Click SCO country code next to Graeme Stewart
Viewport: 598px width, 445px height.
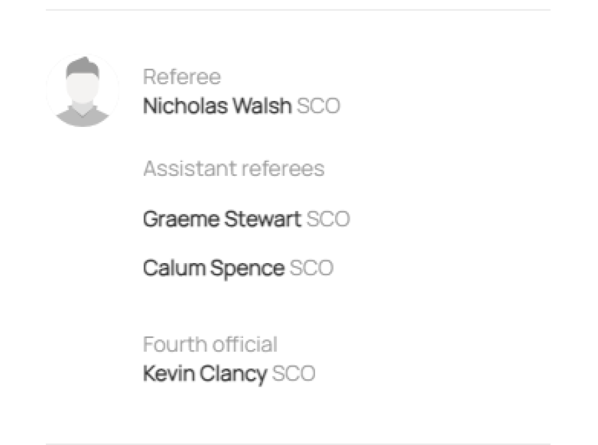[328, 219]
